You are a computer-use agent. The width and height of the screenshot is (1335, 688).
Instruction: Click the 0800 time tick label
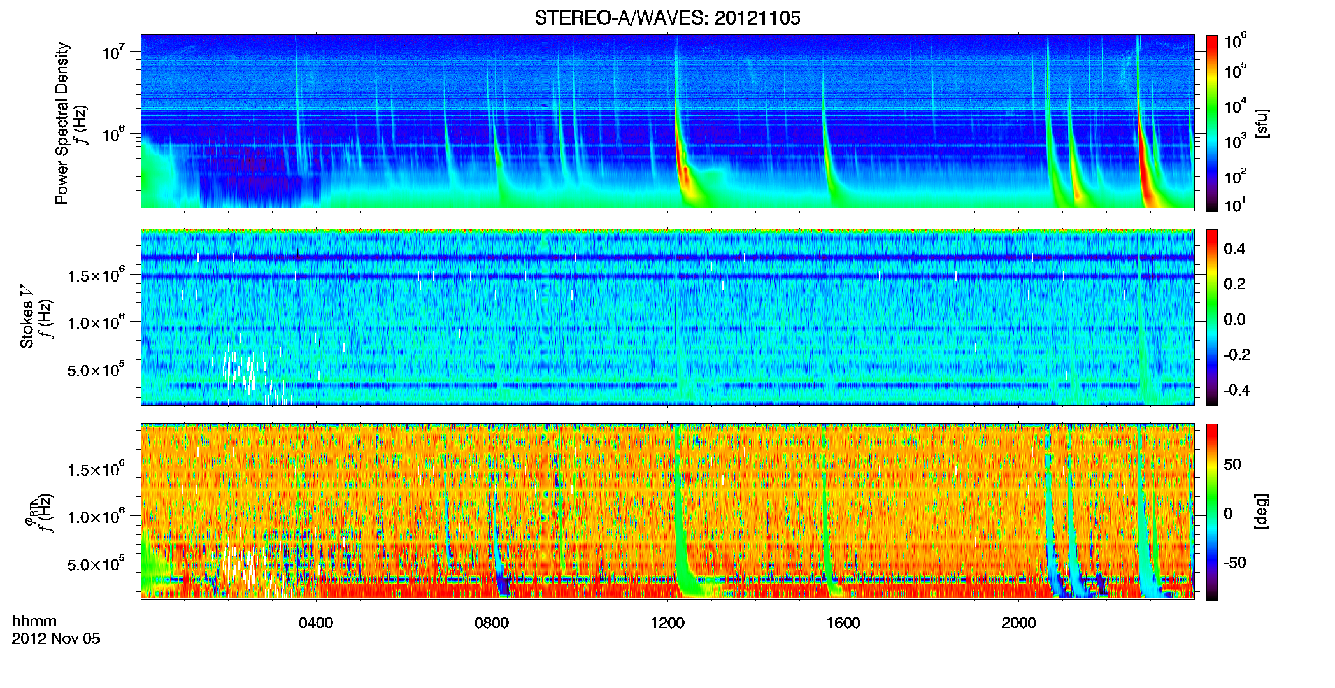point(492,622)
